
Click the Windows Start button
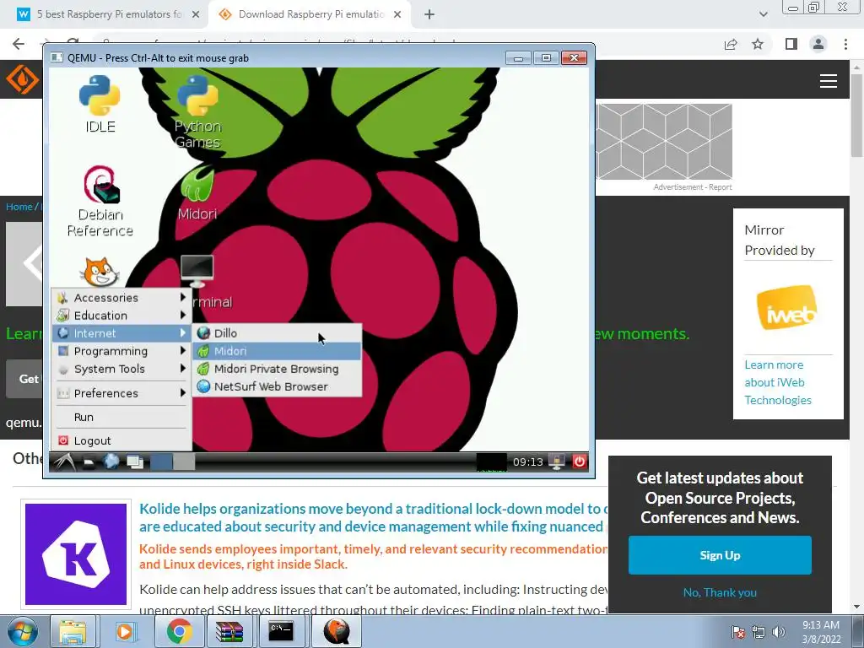(x=22, y=631)
